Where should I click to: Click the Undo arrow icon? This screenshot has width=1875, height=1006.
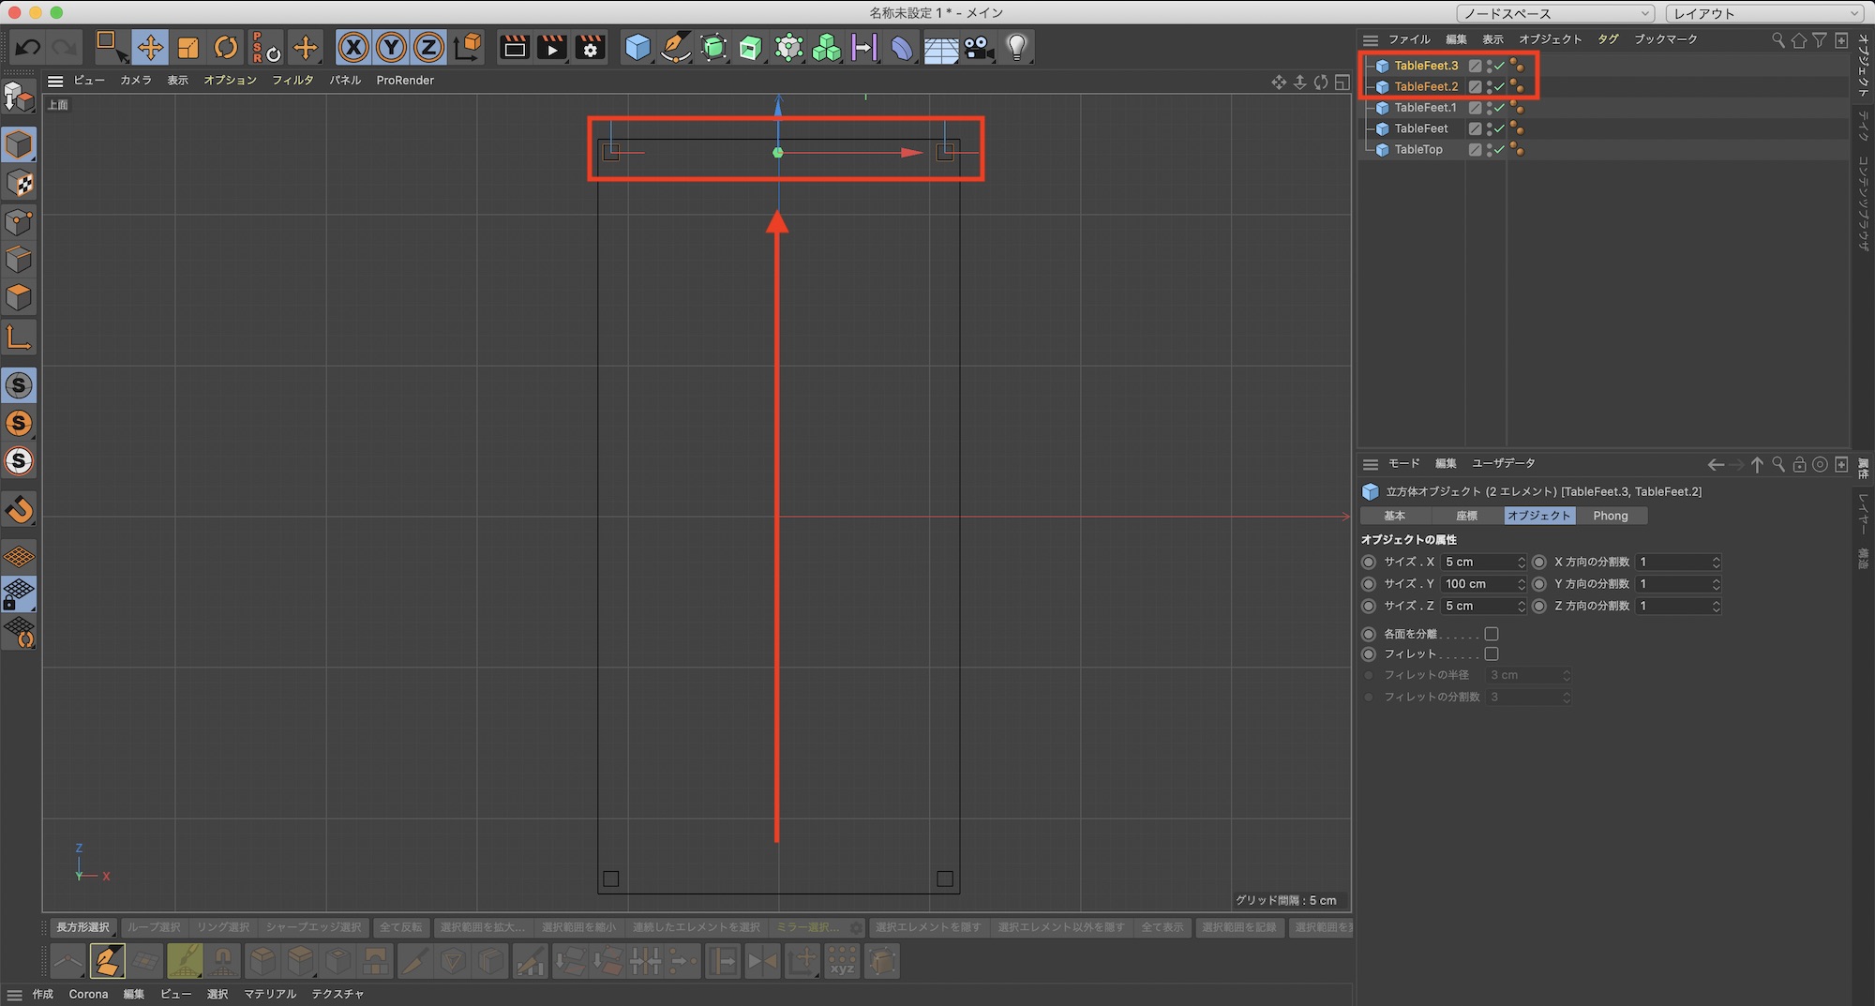point(28,47)
